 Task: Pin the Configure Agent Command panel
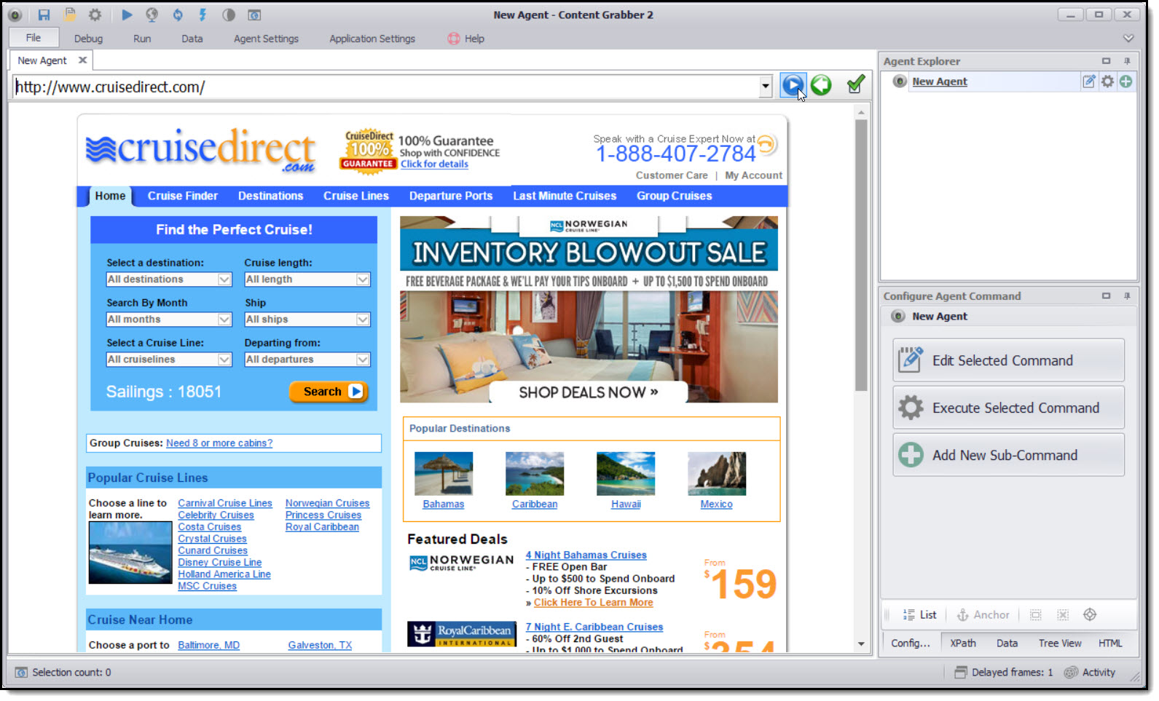pyautogui.click(x=1127, y=296)
